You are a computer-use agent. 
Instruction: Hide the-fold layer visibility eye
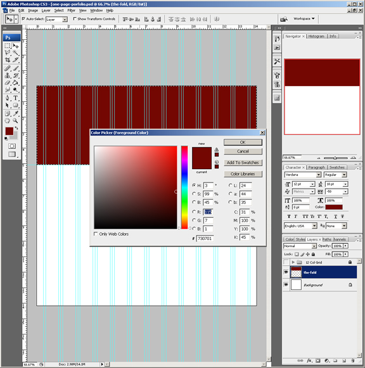click(286, 272)
